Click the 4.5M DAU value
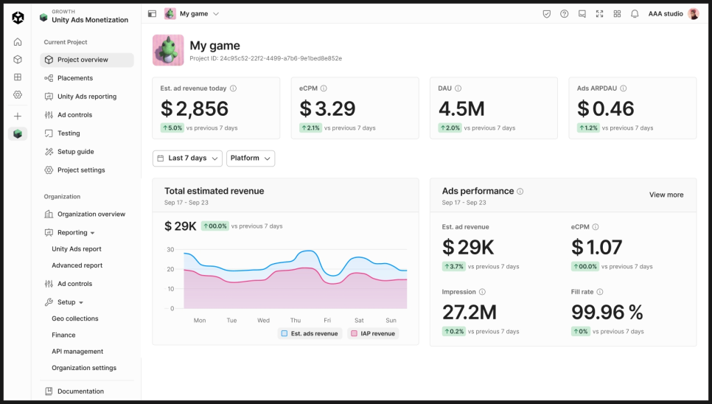 [461, 109]
